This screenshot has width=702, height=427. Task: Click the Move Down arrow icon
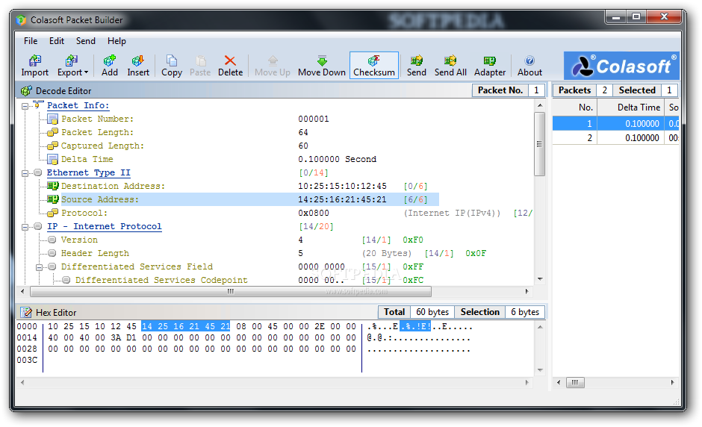pyautogui.click(x=322, y=60)
